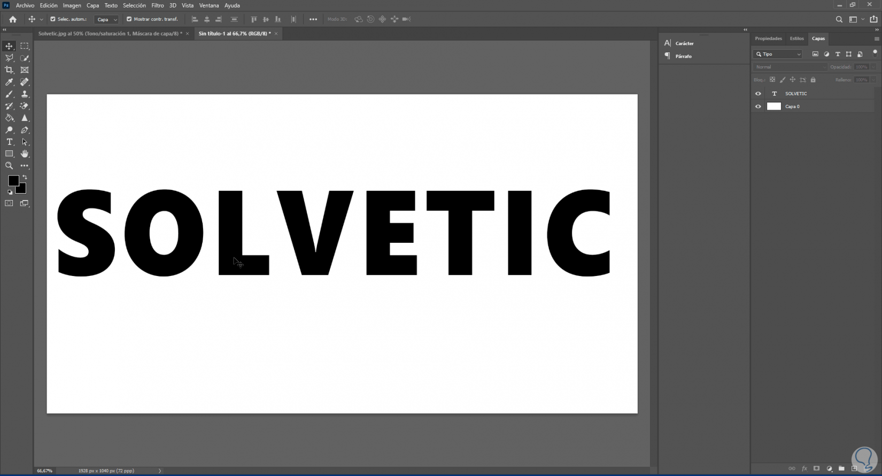Screen dimensions: 882x476
Task: Go to the Home screen
Action: click(13, 19)
